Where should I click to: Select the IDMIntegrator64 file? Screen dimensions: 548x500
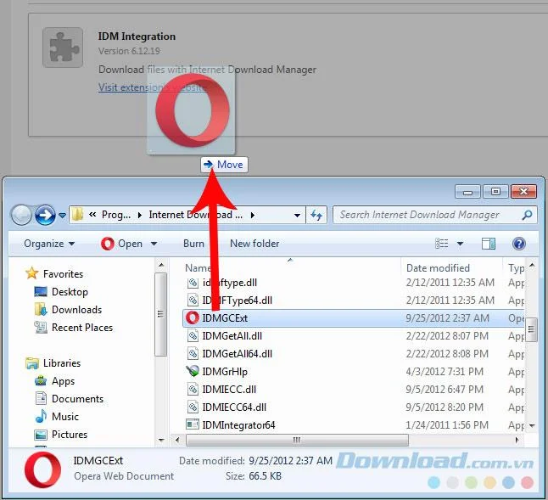point(238,424)
